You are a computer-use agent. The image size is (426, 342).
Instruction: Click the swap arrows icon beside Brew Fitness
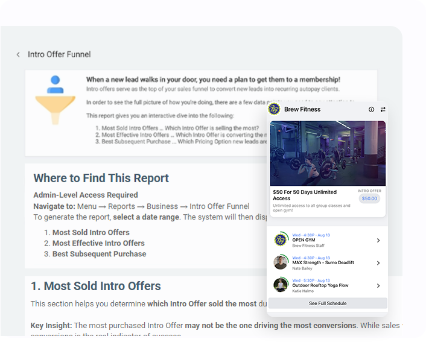click(x=383, y=109)
